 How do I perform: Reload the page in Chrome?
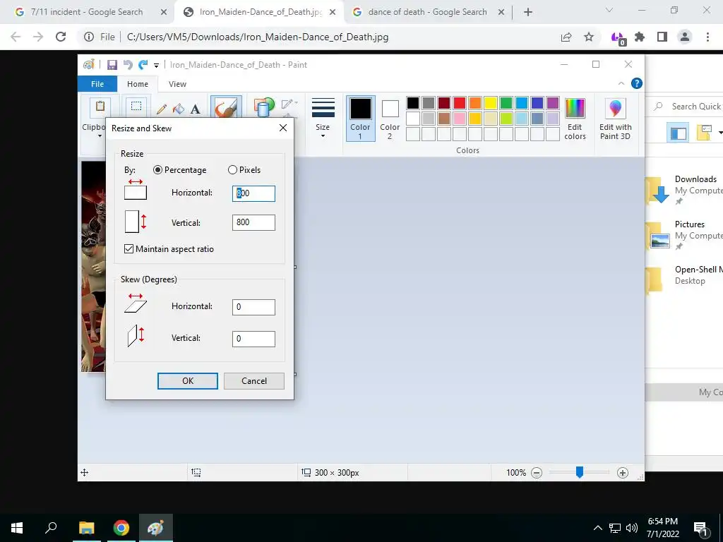[x=61, y=37]
